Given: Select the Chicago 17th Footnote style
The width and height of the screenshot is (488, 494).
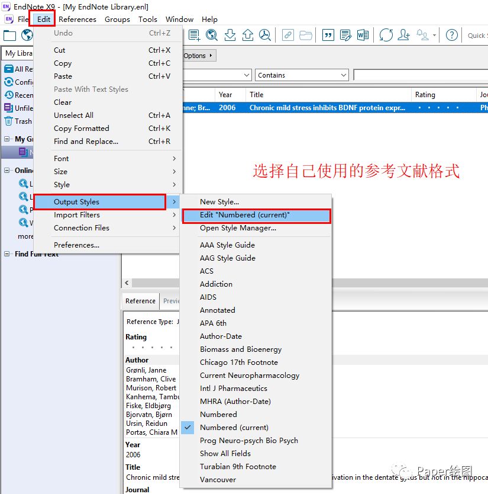Looking at the screenshot, I should tap(257, 363).
